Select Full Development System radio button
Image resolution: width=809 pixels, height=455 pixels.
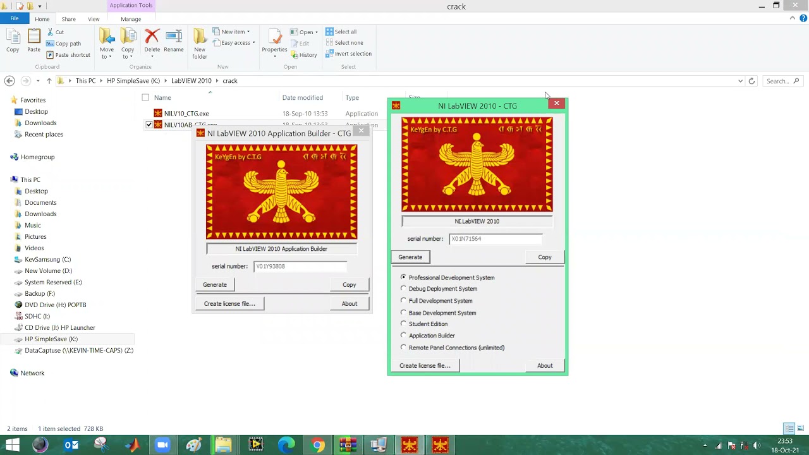[403, 301]
